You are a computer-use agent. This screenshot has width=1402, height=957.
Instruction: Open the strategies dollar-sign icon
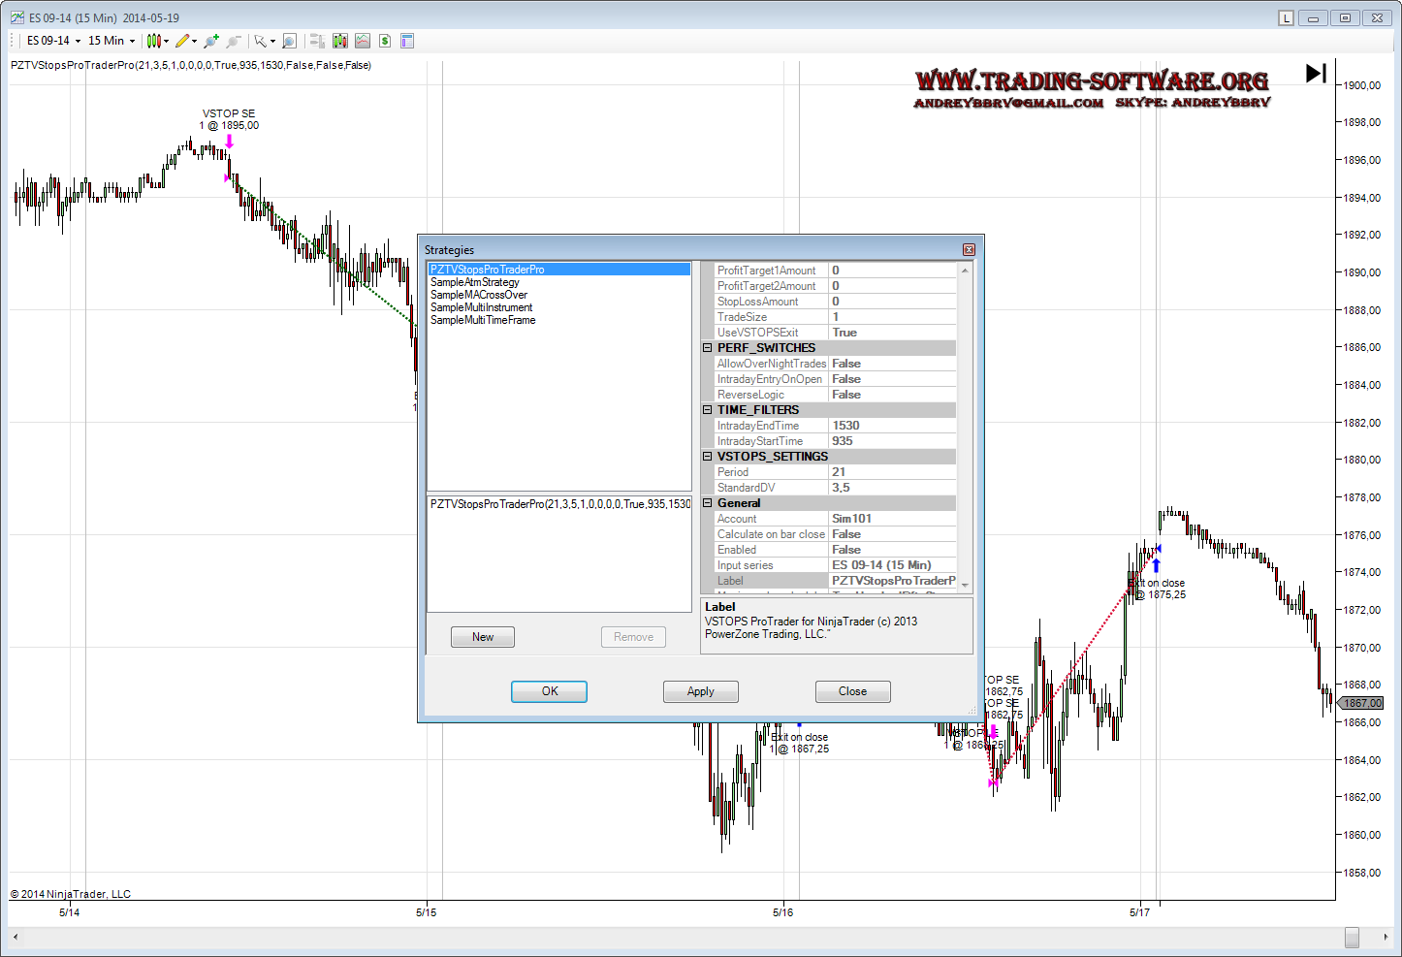coord(385,41)
